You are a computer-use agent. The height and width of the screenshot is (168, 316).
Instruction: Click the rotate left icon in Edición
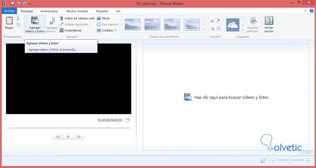[213, 21]
